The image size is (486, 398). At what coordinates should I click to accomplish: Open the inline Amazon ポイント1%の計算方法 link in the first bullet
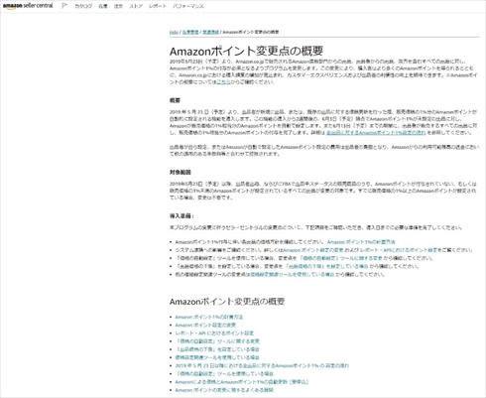pyautogui.click(x=361, y=242)
